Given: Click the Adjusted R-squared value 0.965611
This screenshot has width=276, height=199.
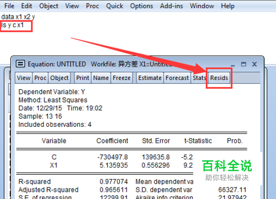Looking at the screenshot, I should point(114,190).
